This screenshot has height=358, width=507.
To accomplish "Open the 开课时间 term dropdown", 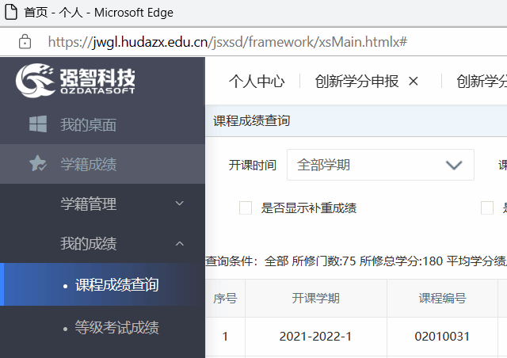I will [379, 165].
